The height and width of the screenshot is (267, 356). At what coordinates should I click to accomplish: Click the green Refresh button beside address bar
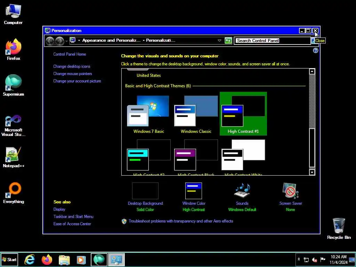[x=228, y=41]
